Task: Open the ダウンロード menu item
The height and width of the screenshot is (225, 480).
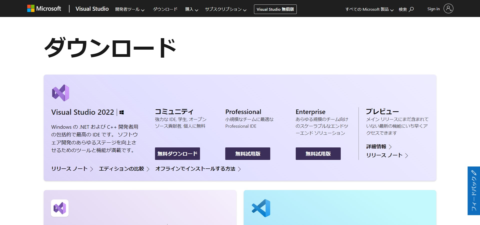Action: (165, 9)
